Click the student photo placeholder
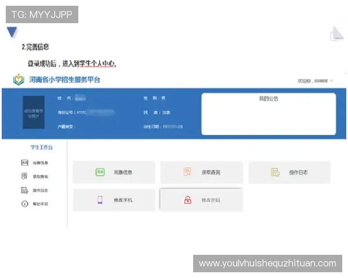 click(34, 112)
